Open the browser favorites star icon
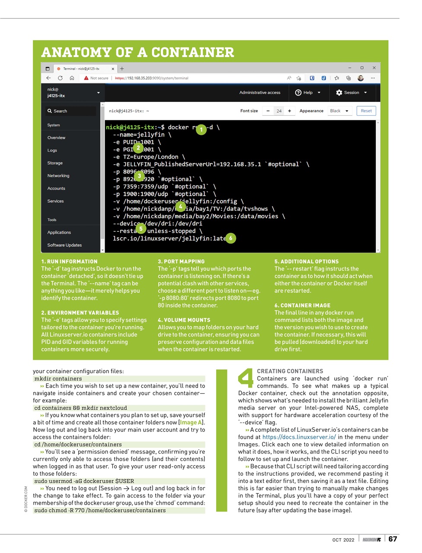The width and height of the screenshot is (422, 553). tap(336, 78)
